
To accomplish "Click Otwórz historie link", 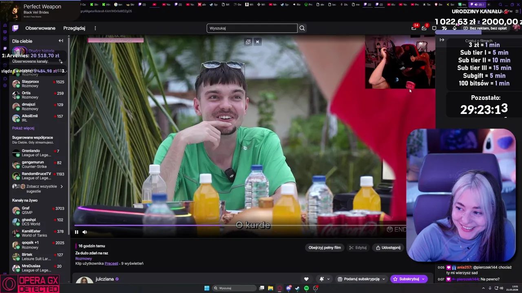I will pyautogui.click(x=41, y=51).
